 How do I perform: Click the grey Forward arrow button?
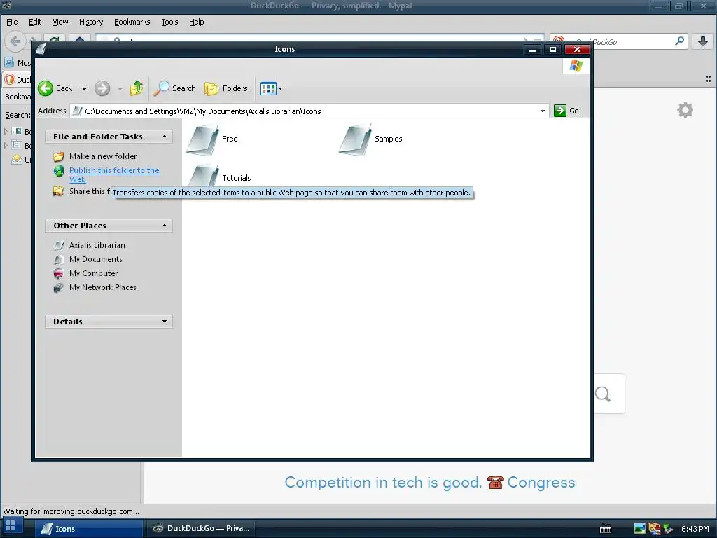(x=102, y=88)
